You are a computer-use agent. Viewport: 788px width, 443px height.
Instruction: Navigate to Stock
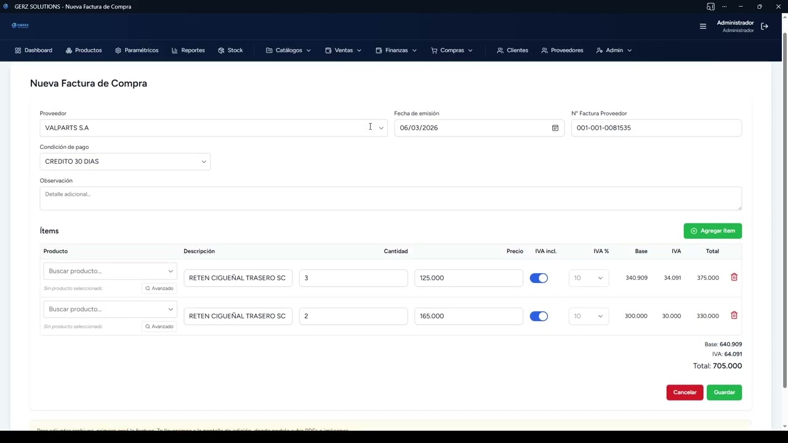(230, 50)
